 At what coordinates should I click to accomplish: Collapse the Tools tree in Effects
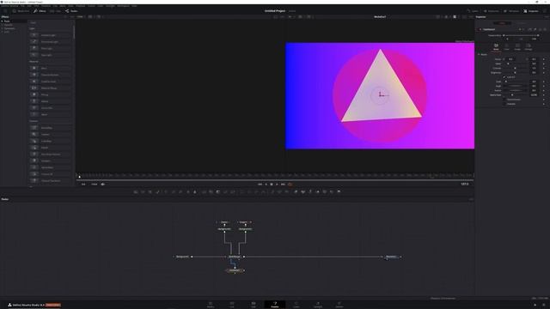click(x=2, y=21)
